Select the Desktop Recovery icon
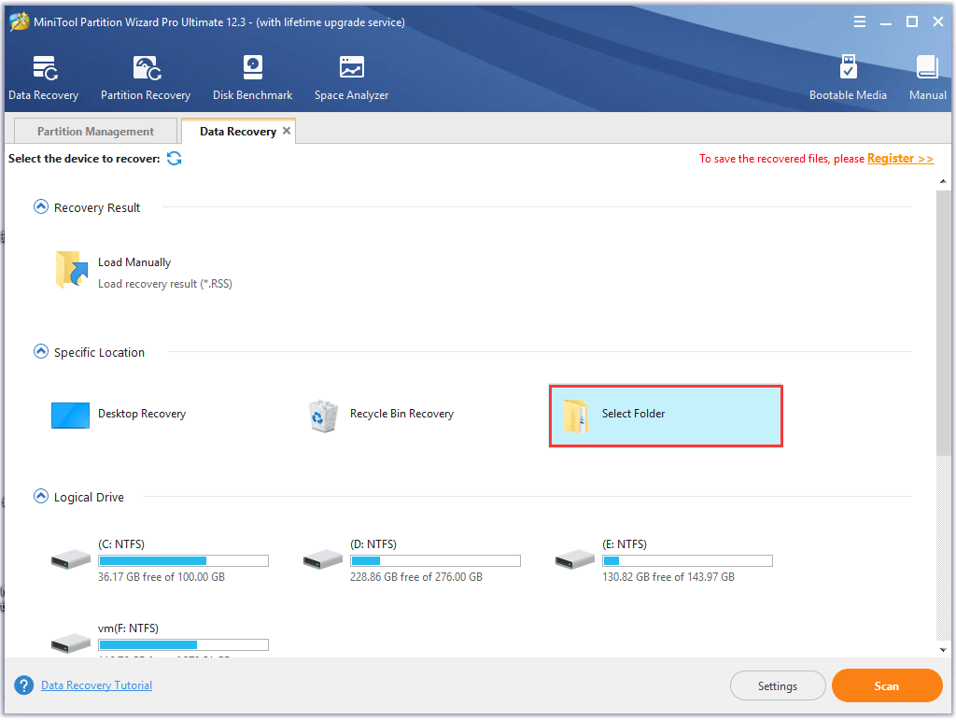The height and width of the screenshot is (720, 956). click(x=70, y=416)
